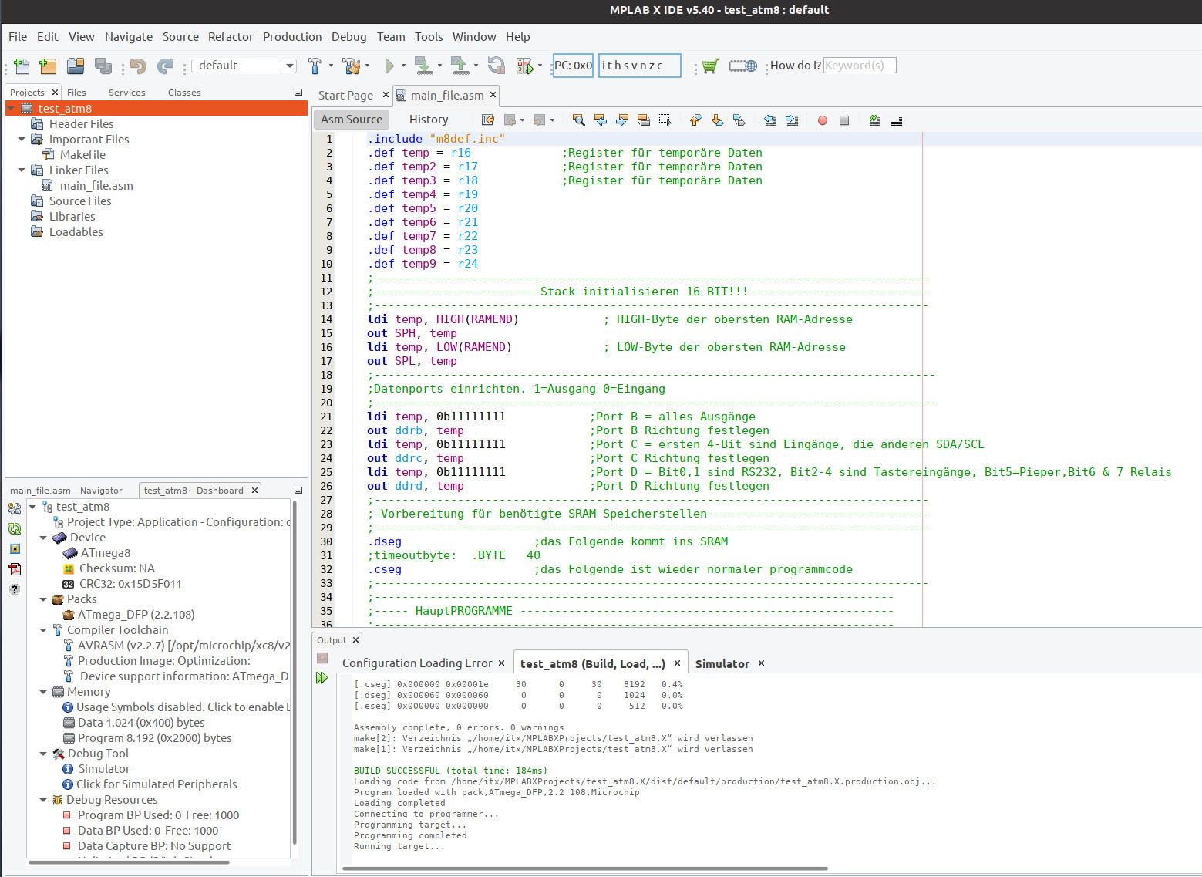
Task: Switch to the main_file.asm - Navigator tab
Action: pyautogui.click(x=66, y=491)
